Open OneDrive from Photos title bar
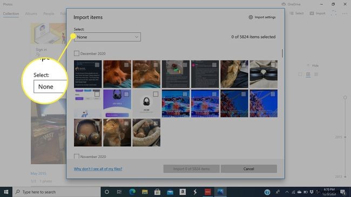The width and height of the screenshot is (351, 197). point(291,4)
